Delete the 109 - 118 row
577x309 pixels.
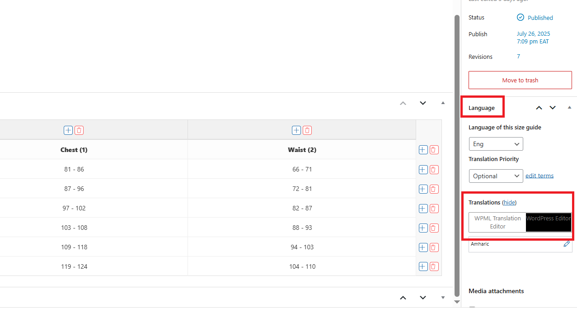coord(434,247)
